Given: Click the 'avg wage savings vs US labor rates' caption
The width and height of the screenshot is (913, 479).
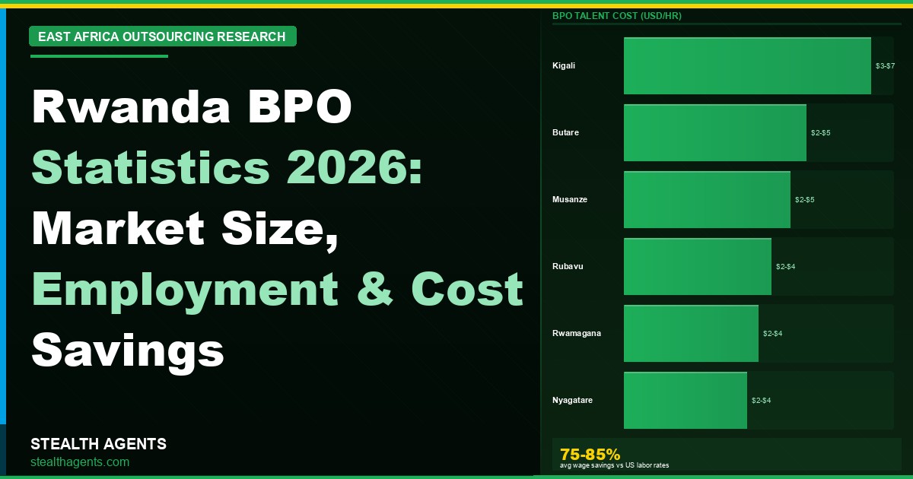Looking at the screenshot, I should tap(615, 465).
